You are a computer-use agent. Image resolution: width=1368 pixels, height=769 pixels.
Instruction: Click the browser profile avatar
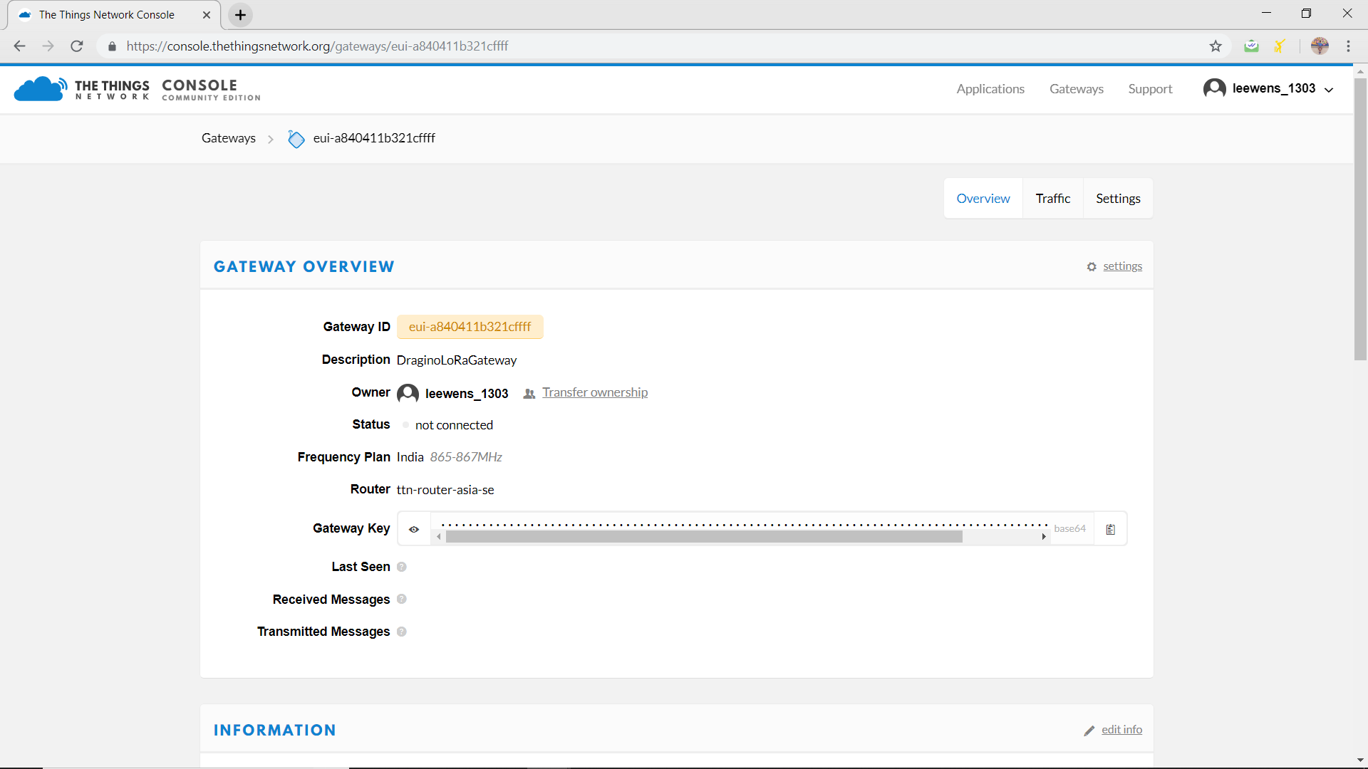tap(1320, 46)
